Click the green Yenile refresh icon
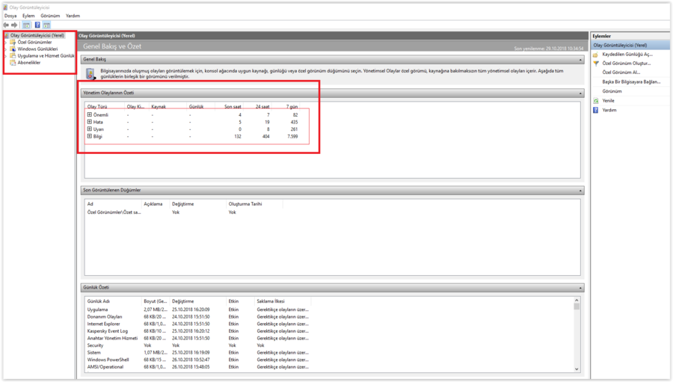 click(x=596, y=101)
